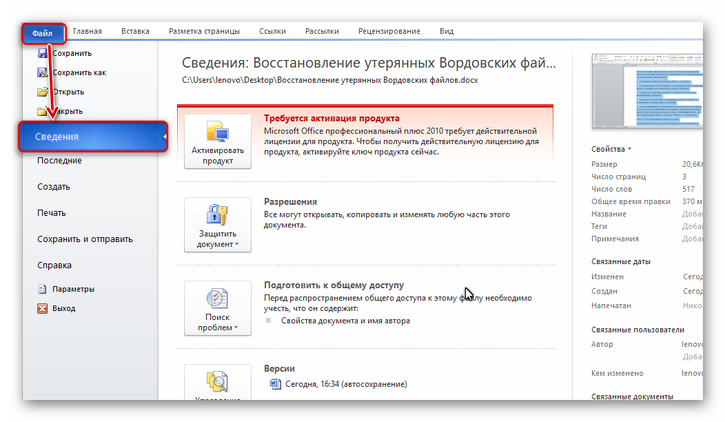The image size is (725, 422).
Task: Select Сведения in the backstage menu
Action: 92,137
